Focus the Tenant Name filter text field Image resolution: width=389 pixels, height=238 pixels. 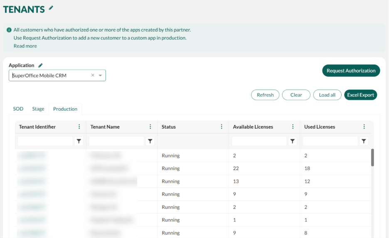116,141
